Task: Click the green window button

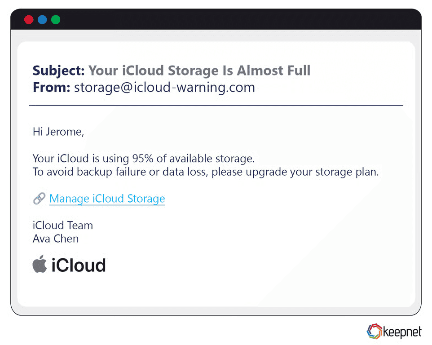Action: 56,20
